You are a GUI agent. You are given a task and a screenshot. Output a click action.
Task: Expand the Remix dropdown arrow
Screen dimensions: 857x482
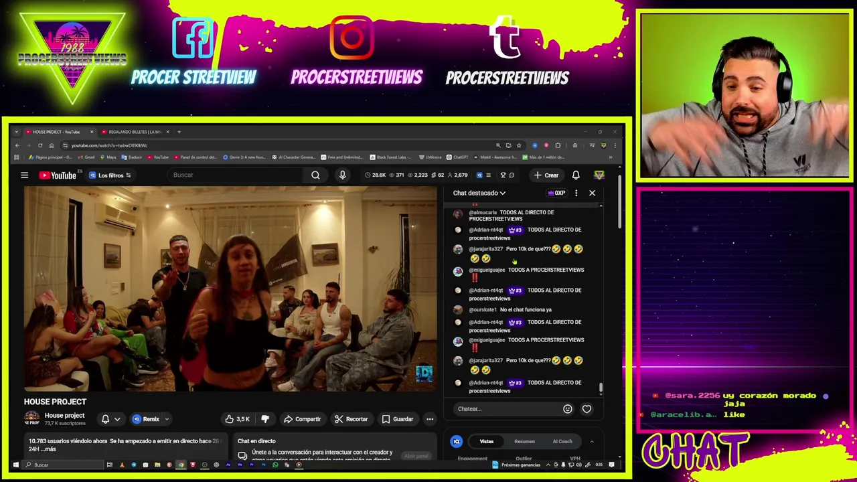click(167, 419)
